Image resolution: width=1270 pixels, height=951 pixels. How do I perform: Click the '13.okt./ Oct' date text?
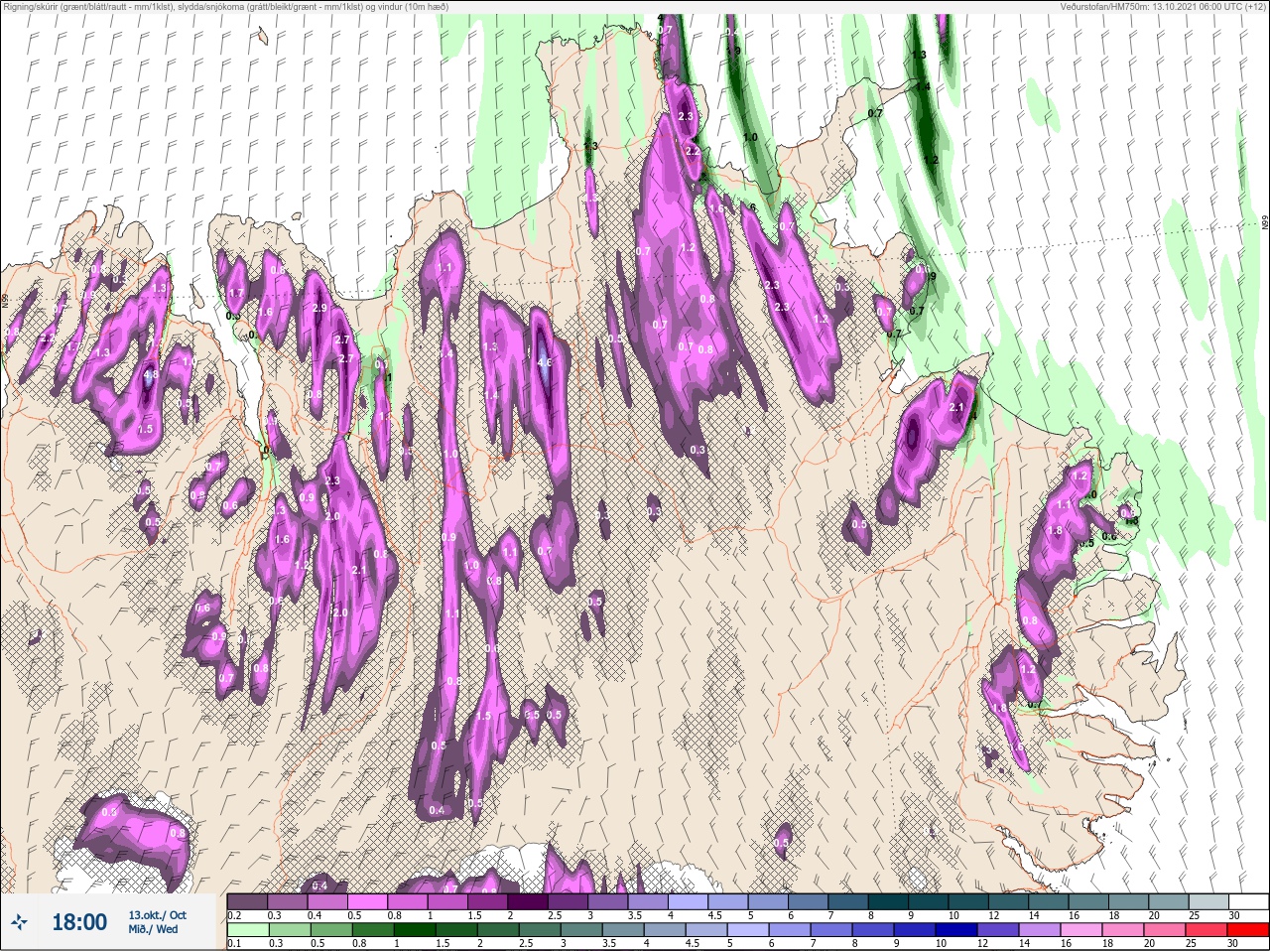pos(157,915)
